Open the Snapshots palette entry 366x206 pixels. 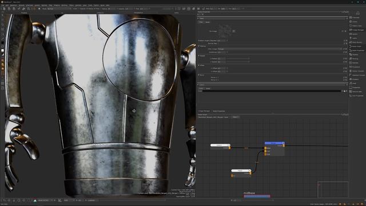coord(356,88)
